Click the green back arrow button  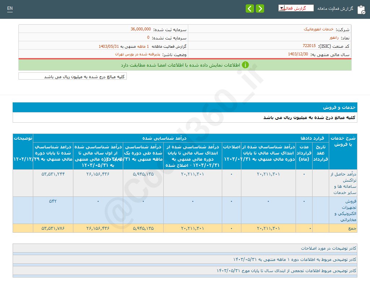click(x=250, y=8)
